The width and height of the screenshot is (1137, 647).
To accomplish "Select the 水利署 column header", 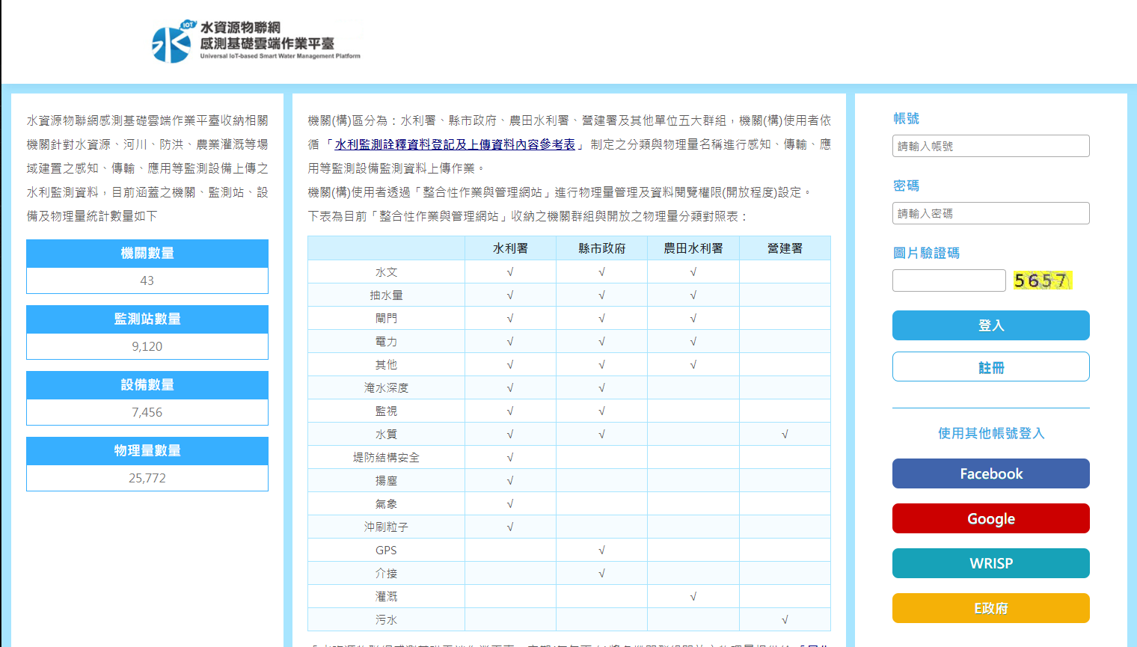I will 510,248.
